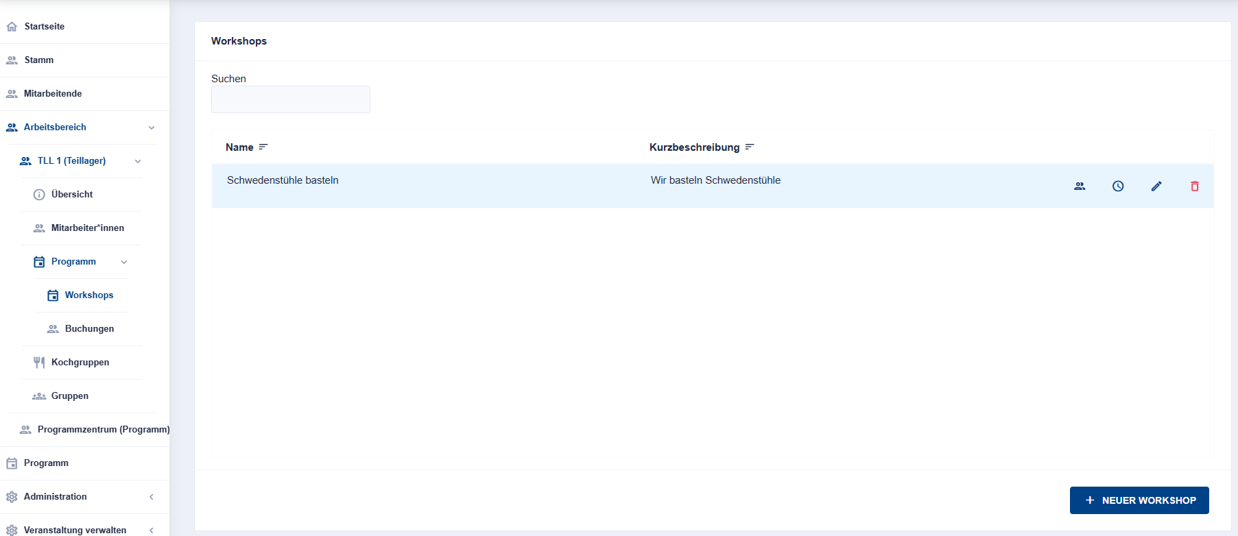Select the Schwedenstühle basteln name cell
The width and height of the screenshot is (1238, 536).
(283, 180)
